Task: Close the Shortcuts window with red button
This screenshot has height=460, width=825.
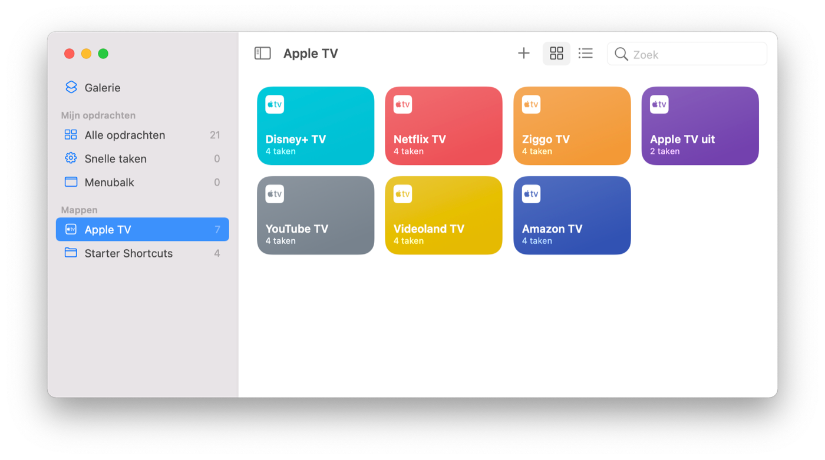Action: tap(70, 54)
